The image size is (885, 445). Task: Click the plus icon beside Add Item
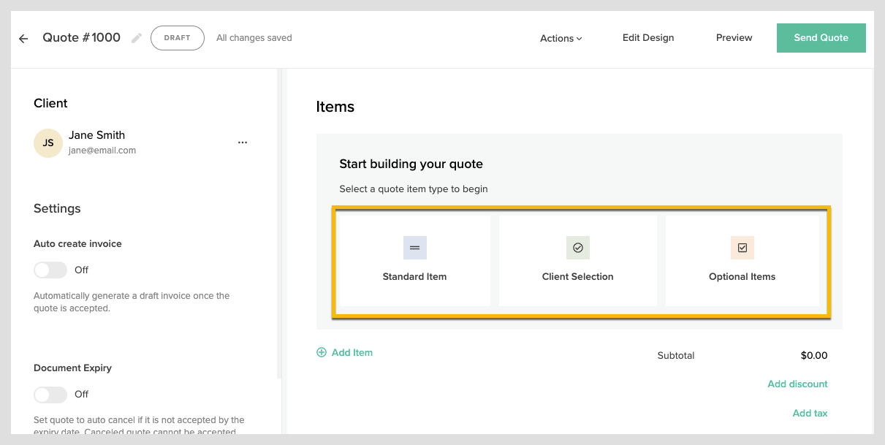click(322, 352)
